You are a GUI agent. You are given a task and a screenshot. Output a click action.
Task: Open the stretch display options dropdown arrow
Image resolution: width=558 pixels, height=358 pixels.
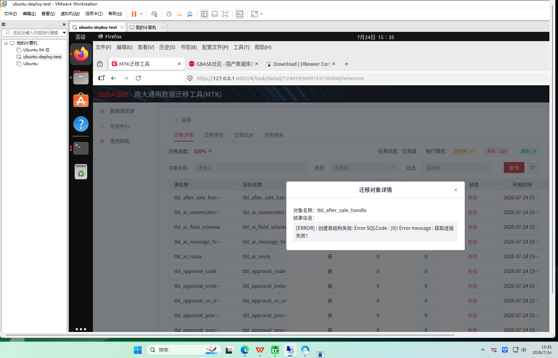[x=262, y=14]
